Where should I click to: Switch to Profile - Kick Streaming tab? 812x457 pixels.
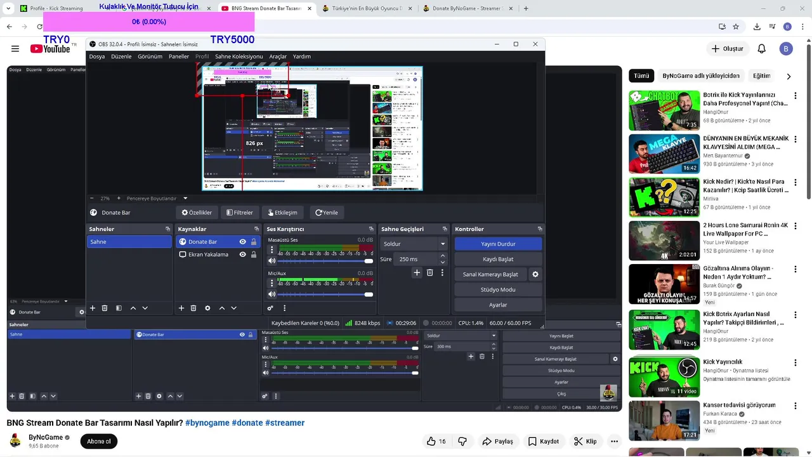(57, 8)
